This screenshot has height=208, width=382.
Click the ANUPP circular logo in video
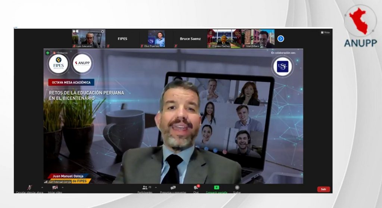(82, 63)
